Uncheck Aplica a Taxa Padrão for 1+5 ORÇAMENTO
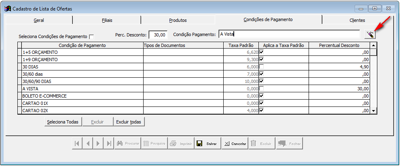This screenshot has width=400, height=166. [x=261, y=52]
